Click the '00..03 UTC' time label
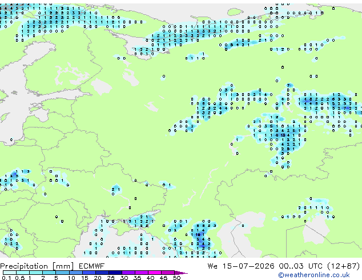 (300, 266)
